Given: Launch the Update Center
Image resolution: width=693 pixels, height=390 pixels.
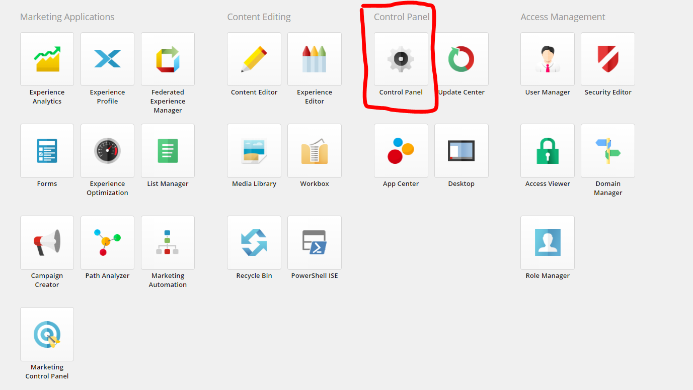Looking at the screenshot, I should 461,59.
